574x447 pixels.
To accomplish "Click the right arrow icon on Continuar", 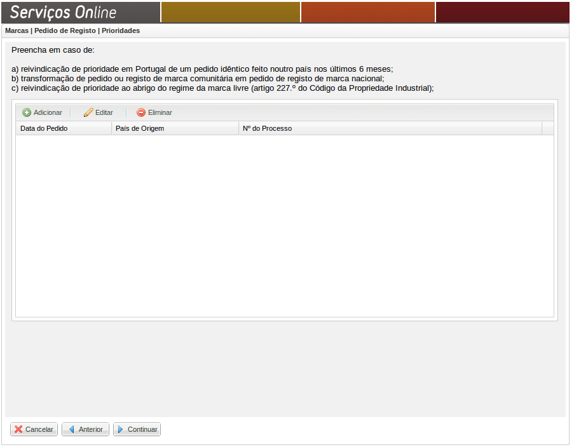I will [x=121, y=429].
